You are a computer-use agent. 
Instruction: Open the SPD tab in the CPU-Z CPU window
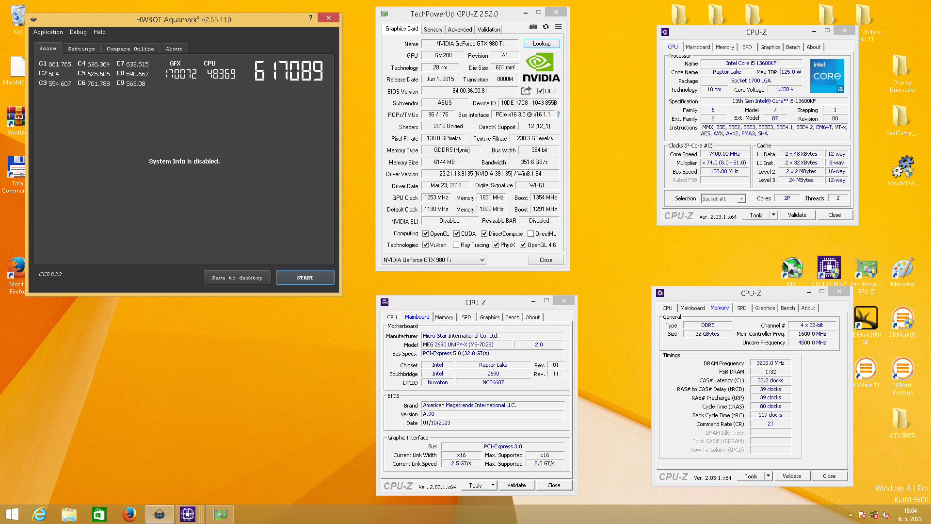pyautogui.click(x=747, y=47)
